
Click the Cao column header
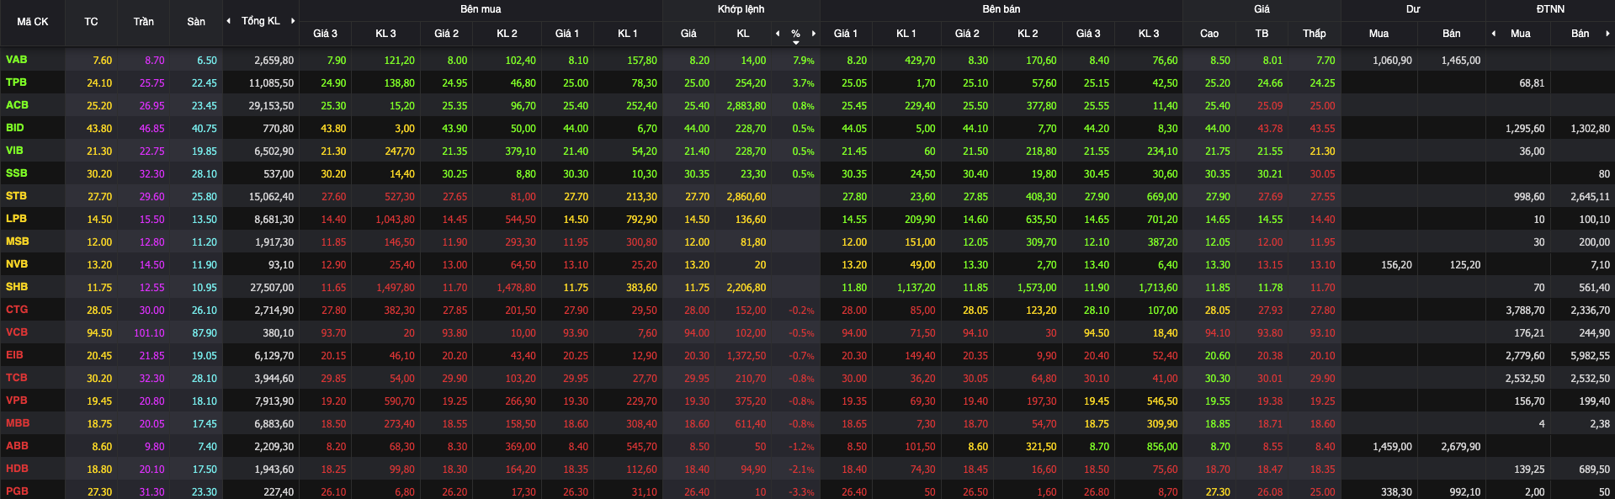click(x=1209, y=34)
